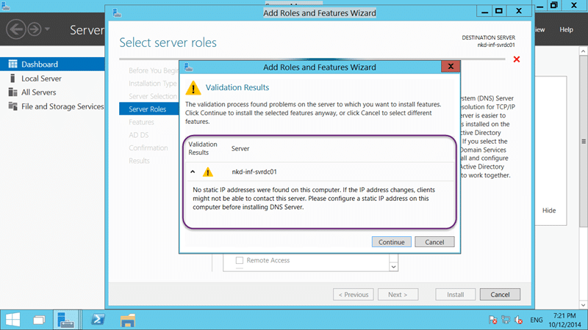The image size is (588, 330).
Task: Click the Install button in the wizard
Action: click(455, 295)
